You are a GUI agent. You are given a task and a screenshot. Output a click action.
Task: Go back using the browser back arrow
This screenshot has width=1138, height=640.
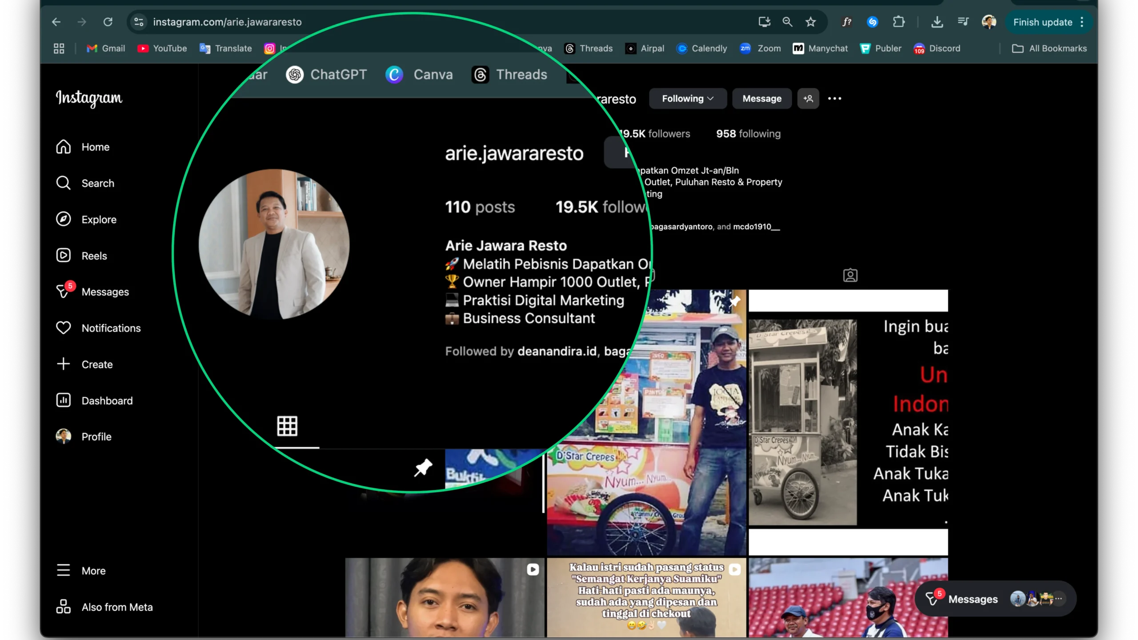[x=56, y=22]
